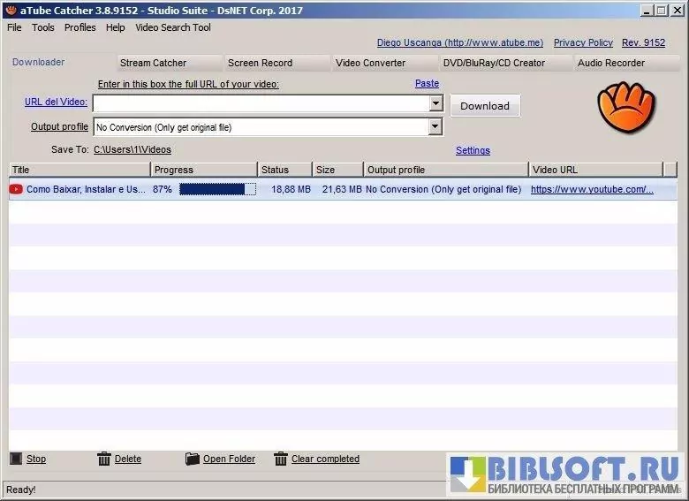Viewport: 689px width, 501px height.
Task: Click the Delete trash can icon
Action: (104, 459)
